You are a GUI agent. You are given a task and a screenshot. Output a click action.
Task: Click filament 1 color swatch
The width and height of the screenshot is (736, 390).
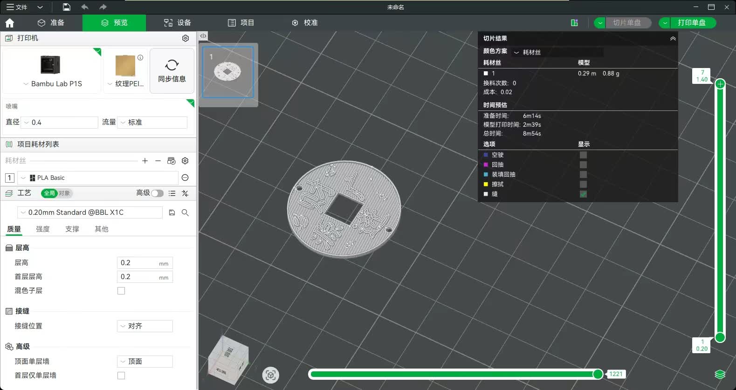[9, 178]
